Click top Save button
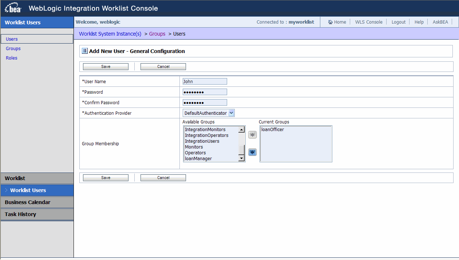The image size is (459, 260). pos(106,66)
